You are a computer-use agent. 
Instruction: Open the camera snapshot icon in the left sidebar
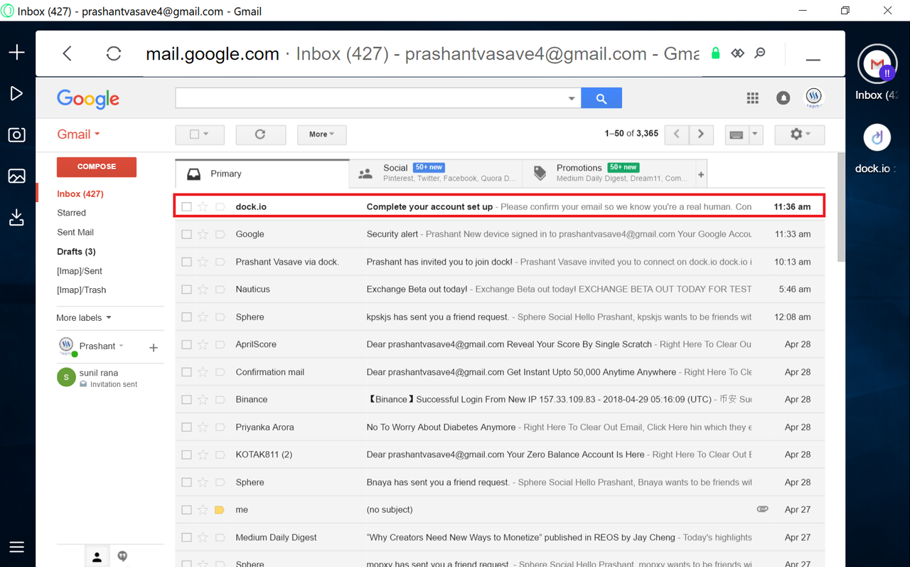coord(17,135)
